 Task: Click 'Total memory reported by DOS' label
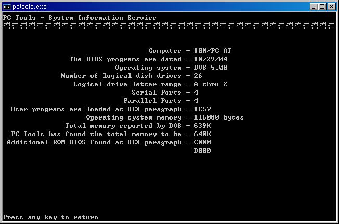[x=123, y=126]
